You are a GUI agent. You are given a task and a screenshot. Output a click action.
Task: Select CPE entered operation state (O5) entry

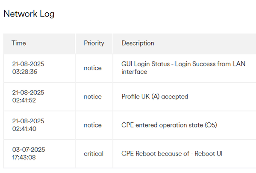(x=169, y=125)
